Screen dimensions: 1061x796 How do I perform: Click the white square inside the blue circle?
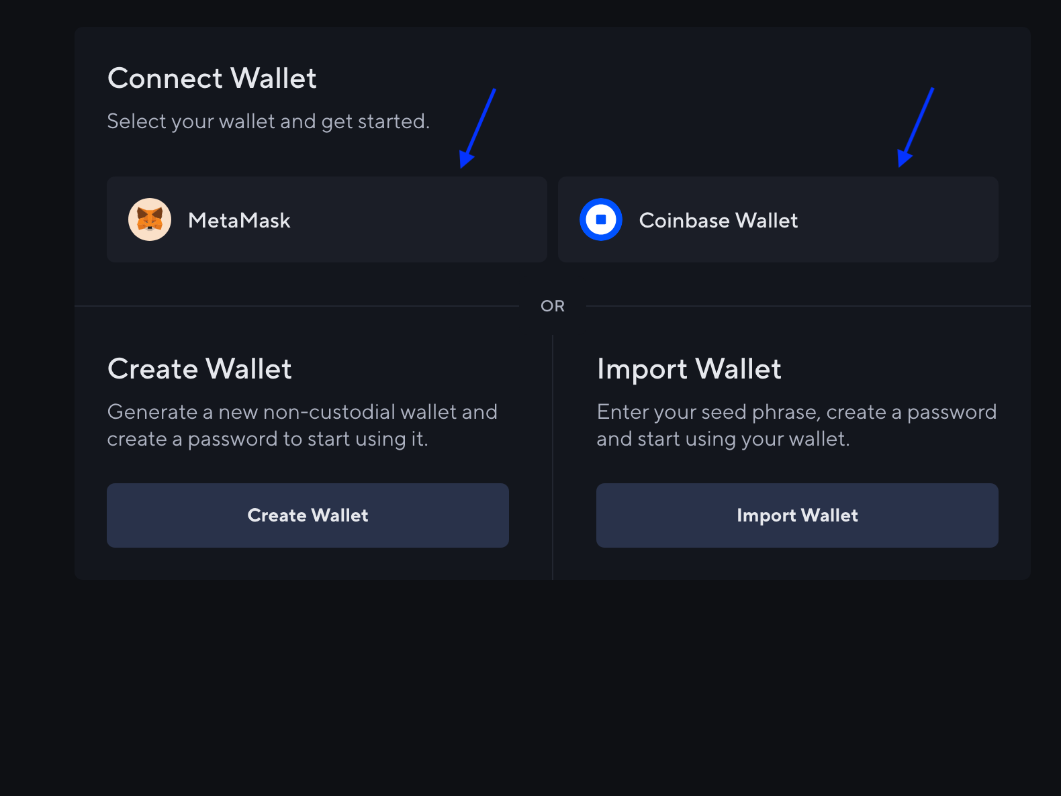point(601,219)
